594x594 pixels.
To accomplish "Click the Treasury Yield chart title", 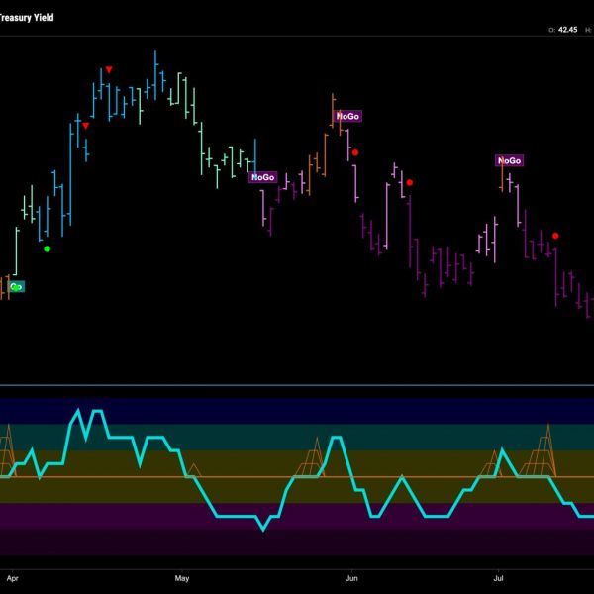I will 27,18.
